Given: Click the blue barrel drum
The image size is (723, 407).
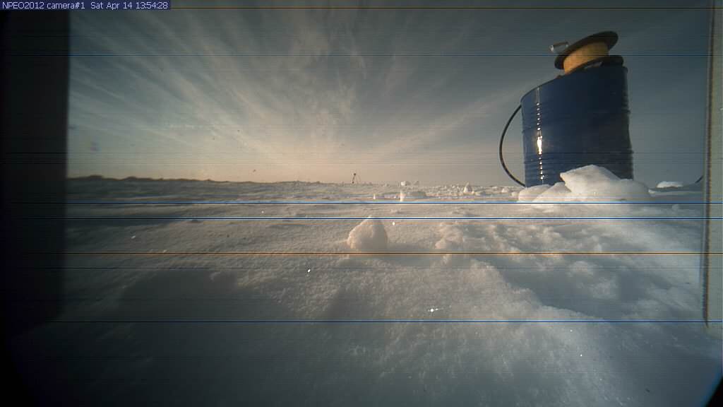Looking at the screenshot, I should point(576,124).
